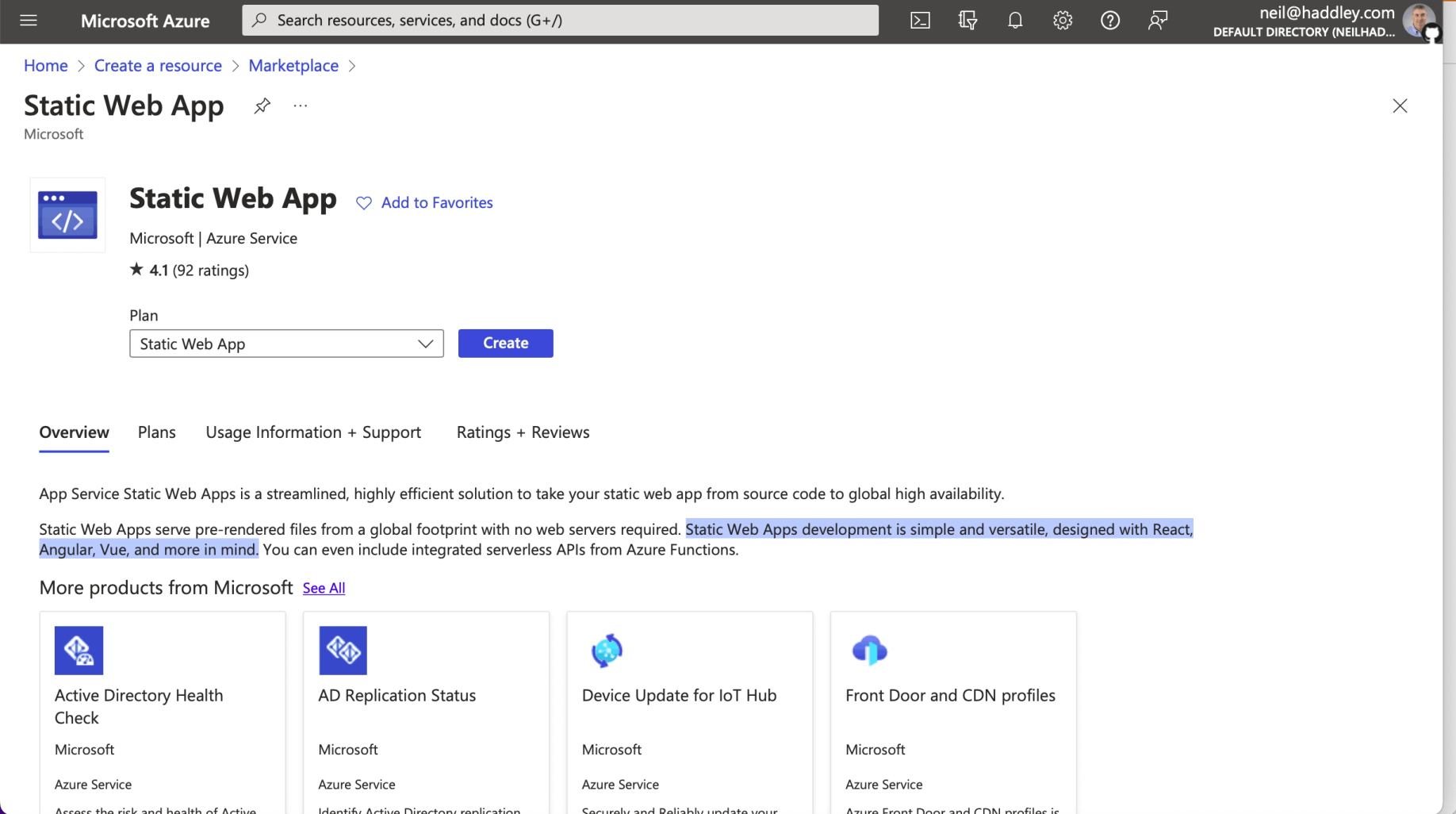Expand the Plan dropdown
Viewport: 1456px width, 814px height.
click(286, 344)
